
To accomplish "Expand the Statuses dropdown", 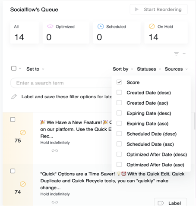I will (149, 69).
